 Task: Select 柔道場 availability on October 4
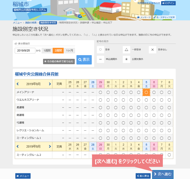(x=139, y=107)
